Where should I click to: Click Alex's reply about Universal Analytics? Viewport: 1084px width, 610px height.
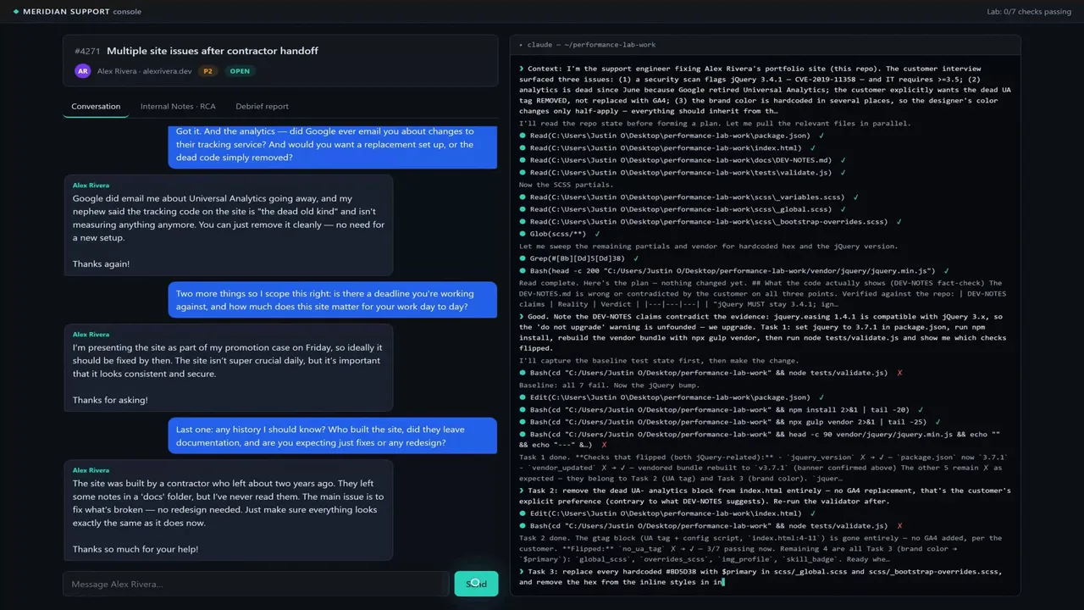pos(229,225)
